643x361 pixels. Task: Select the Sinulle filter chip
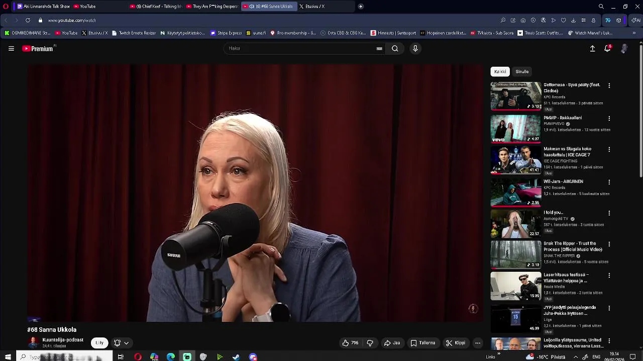(522, 72)
